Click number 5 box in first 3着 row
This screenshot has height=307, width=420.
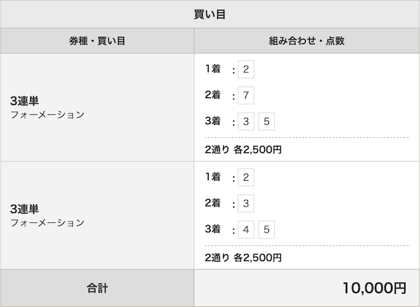click(x=266, y=122)
